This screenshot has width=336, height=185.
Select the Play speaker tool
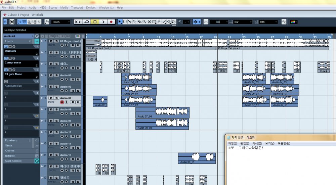point(169,22)
